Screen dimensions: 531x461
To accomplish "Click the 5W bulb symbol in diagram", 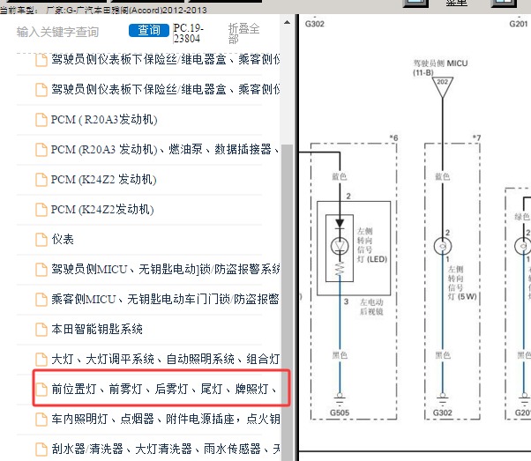I will tap(442, 246).
